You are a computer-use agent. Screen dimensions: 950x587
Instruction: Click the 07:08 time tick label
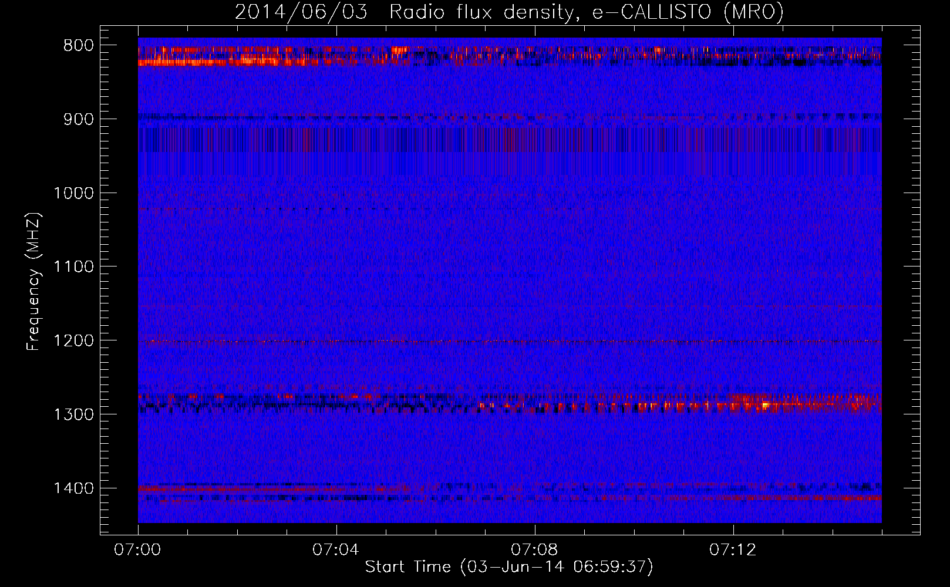pos(534,550)
